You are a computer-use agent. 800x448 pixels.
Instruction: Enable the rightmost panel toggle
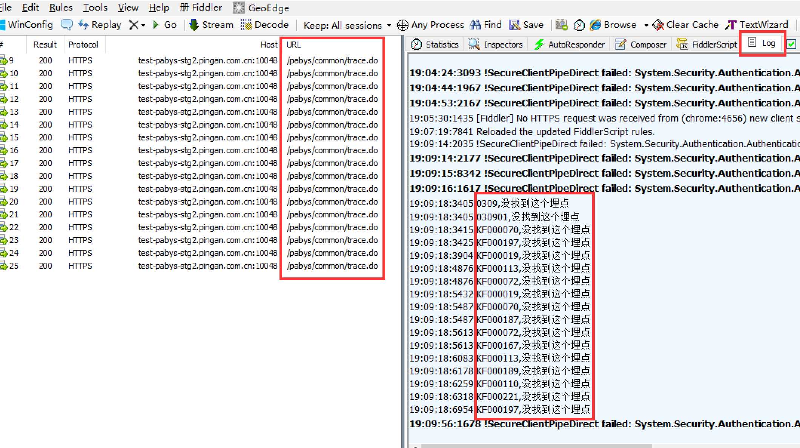(794, 44)
